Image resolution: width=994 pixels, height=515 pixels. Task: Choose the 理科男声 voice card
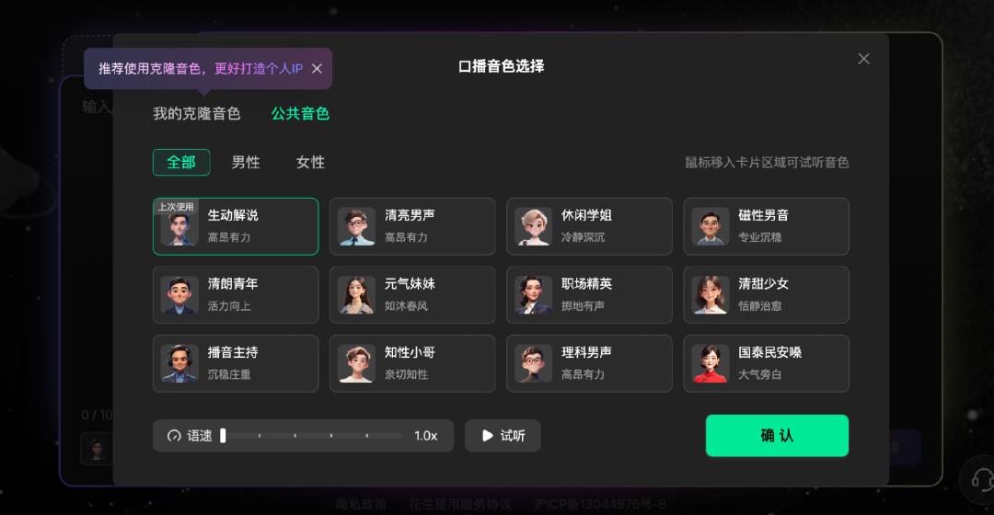(x=589, y=363)
